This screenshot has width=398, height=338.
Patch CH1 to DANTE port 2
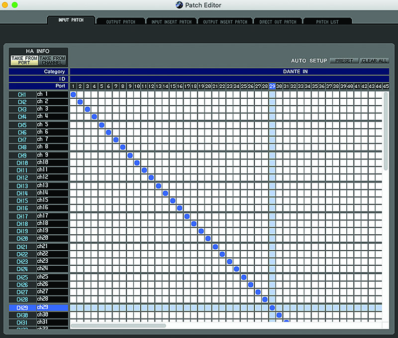tap(80, 95)
